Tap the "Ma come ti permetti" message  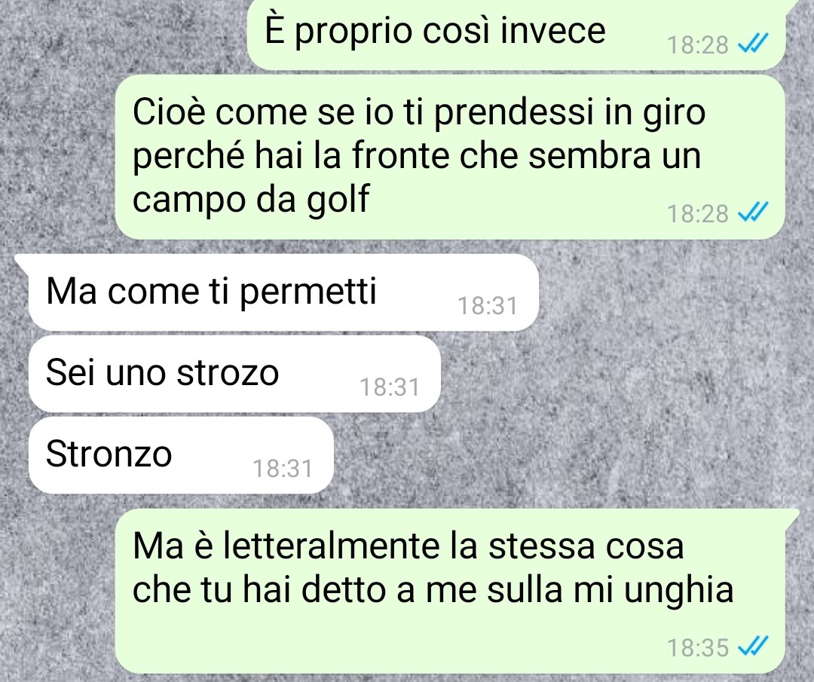[x=283, y=292]
